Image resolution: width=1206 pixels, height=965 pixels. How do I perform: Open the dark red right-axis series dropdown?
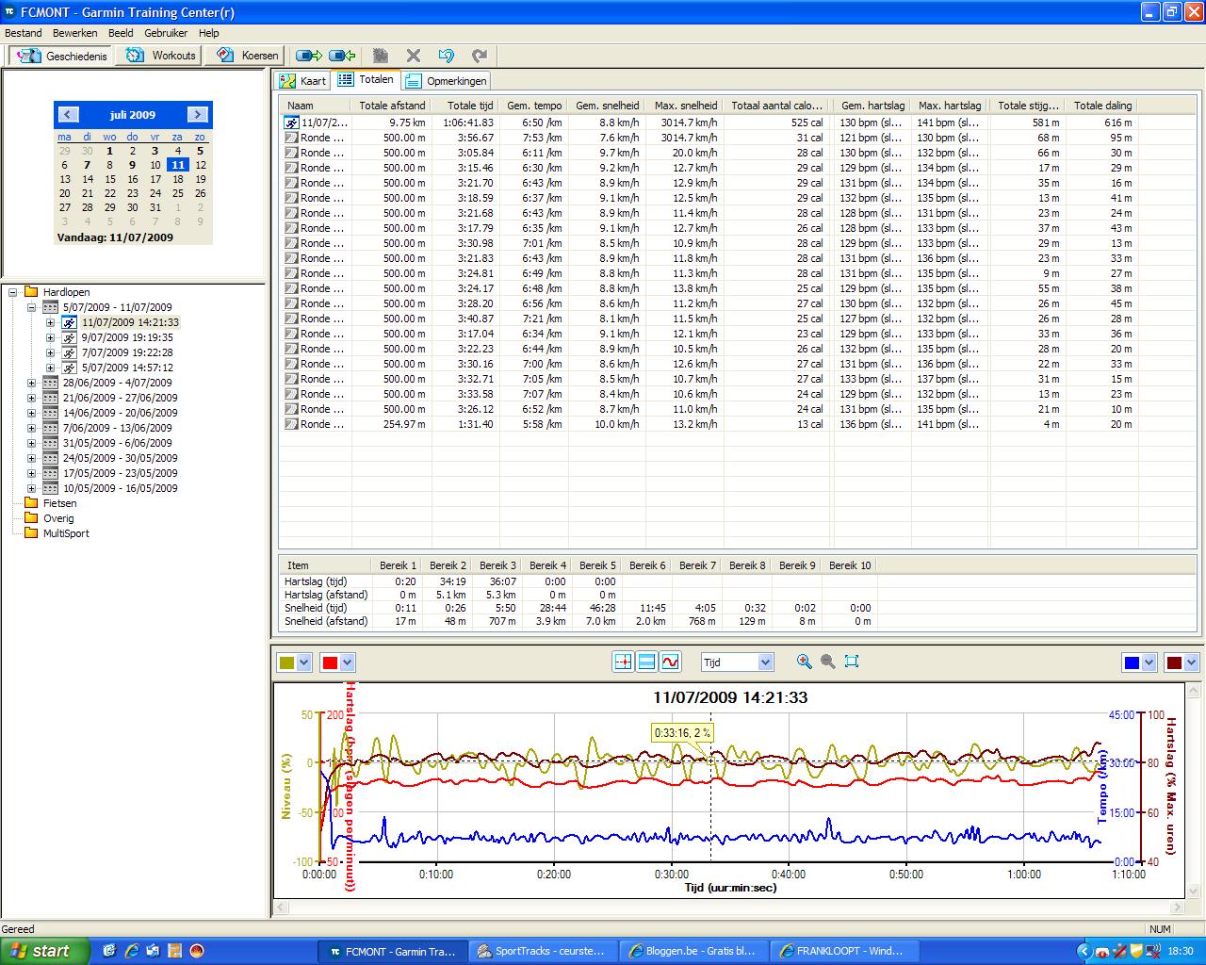point(1192,662)
